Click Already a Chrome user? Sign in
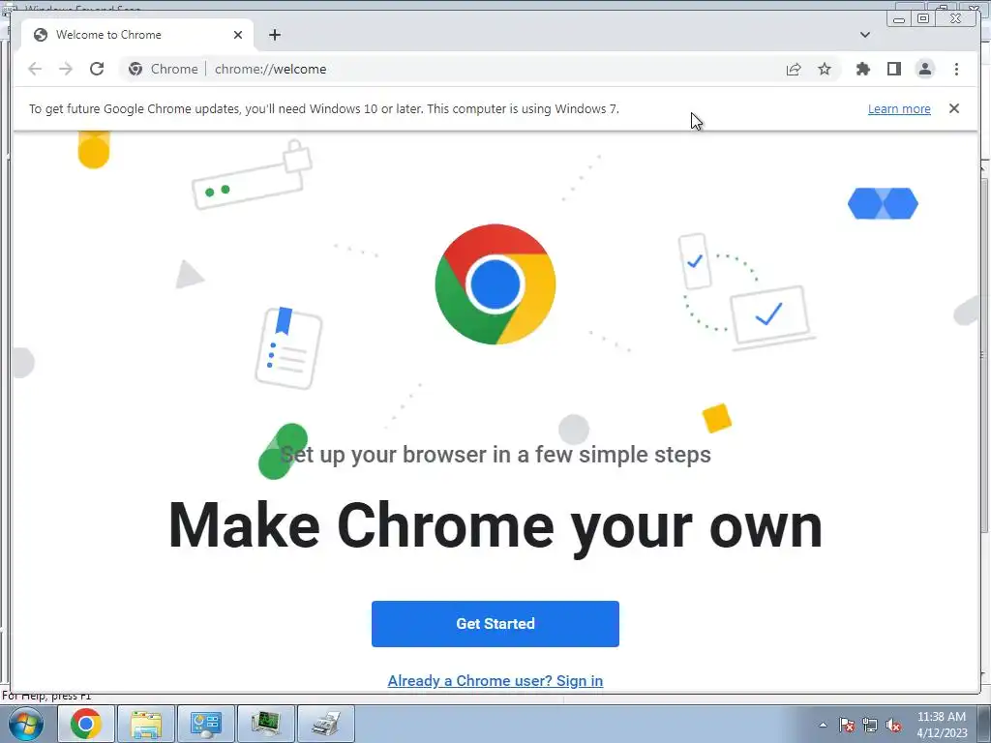991x743 pixels. [x=495, y=680]
